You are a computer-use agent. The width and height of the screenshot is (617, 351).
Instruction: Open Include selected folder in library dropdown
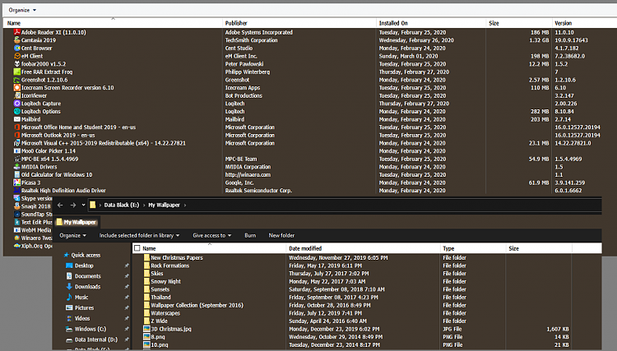(139, 235)
